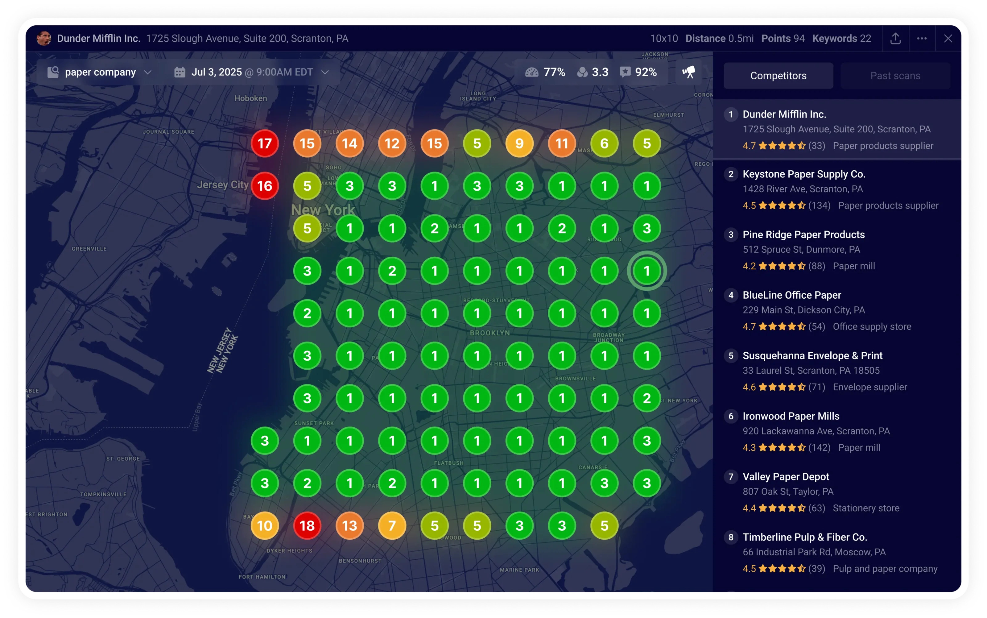Click the calendar icon beside Jul 3, 2025
The image size is (987, 618).
point(179,72)
